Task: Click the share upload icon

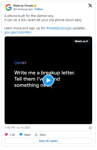Action: (36, 135)
